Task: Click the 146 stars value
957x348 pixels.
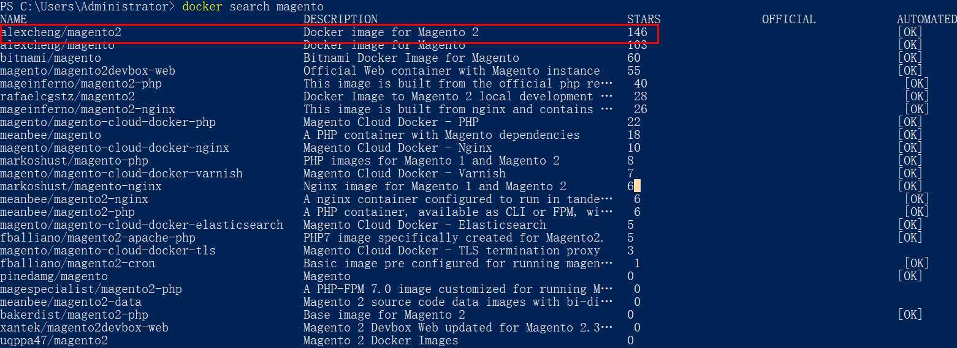Action: coord(637,32)
